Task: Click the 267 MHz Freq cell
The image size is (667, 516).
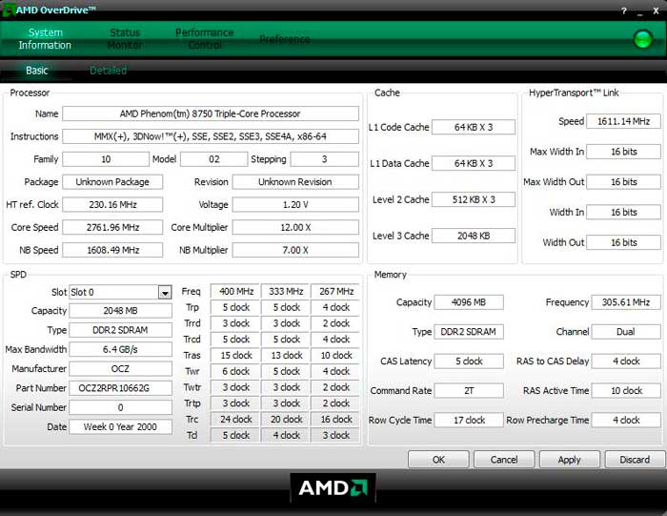Action: pyautogui.click(x=335, y=291)
